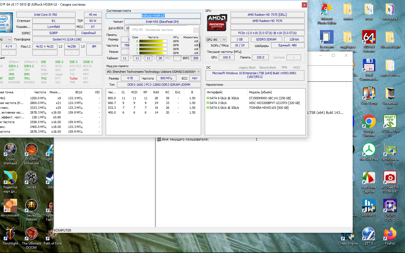Select TOSHIBA HDWD105 drive row

[255, 108]
